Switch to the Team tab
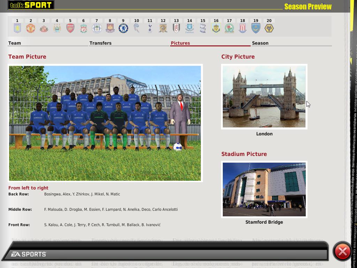 click(15, 43)
